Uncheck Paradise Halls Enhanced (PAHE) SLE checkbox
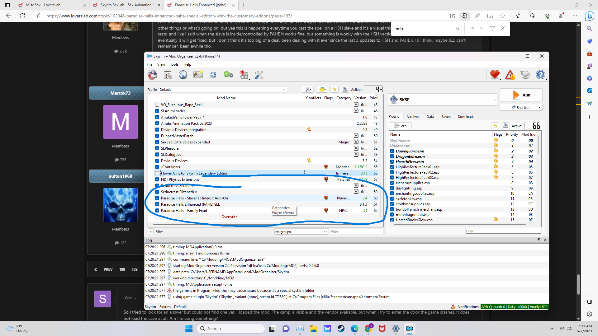598x336 pixels. tap(157, 204)
